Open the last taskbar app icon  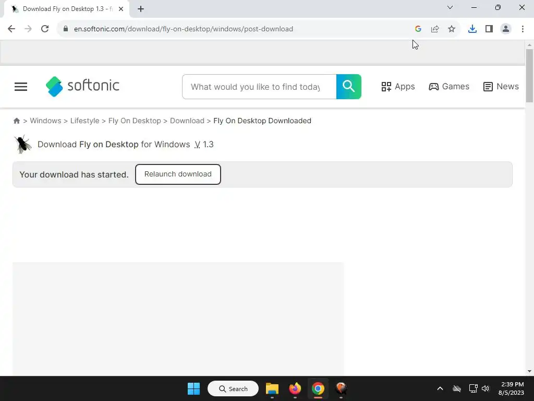(x=341, y=388)
